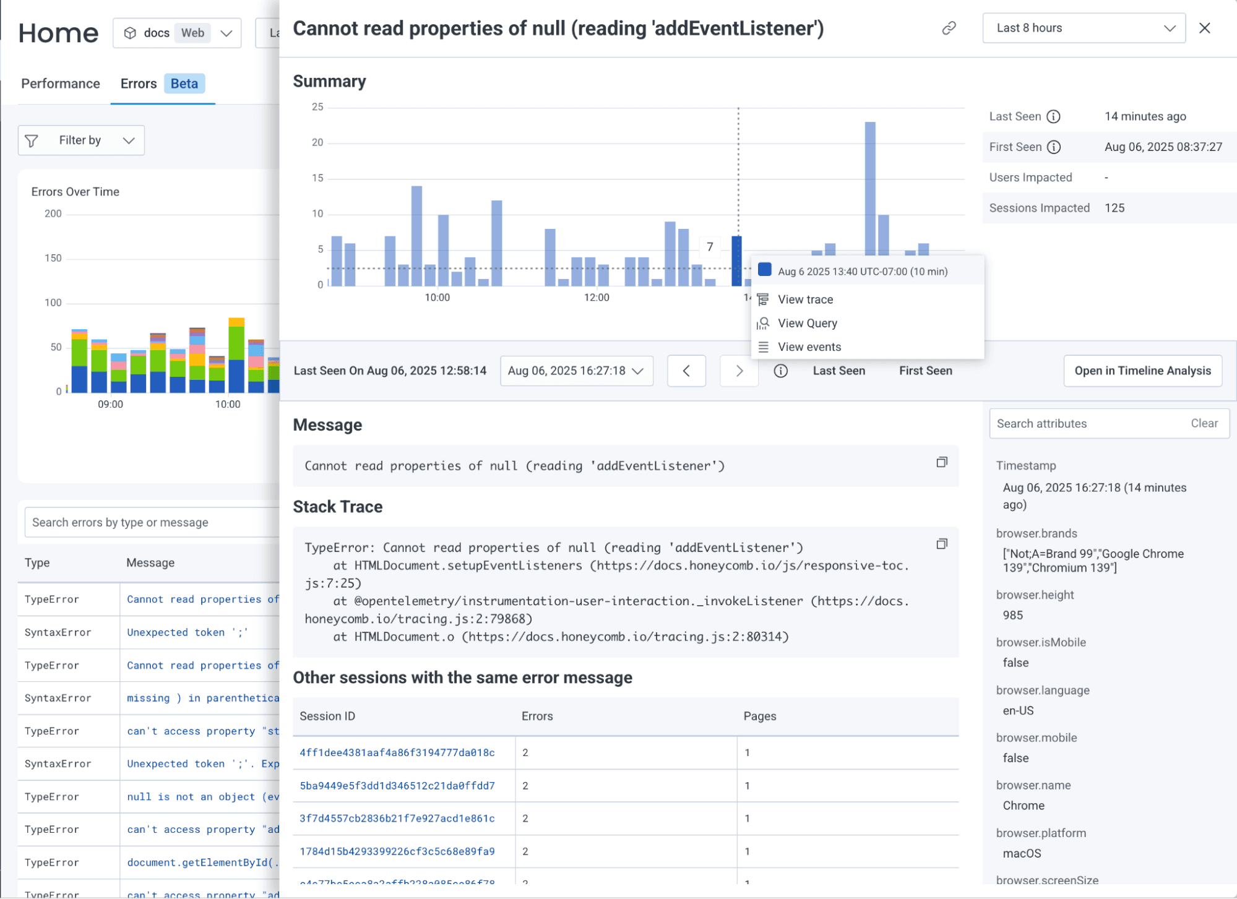Image resolution: width=1237 pixels, height=899 pixels.
Task: Go to next error occurrence
Action: pos(739,371)
